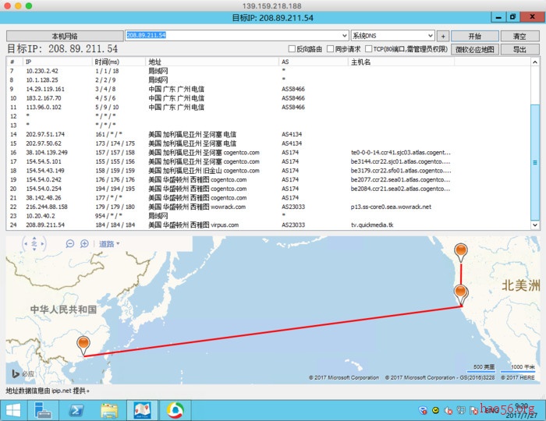Toggle the 同步请求 checkbox

[x=329, y=49]
